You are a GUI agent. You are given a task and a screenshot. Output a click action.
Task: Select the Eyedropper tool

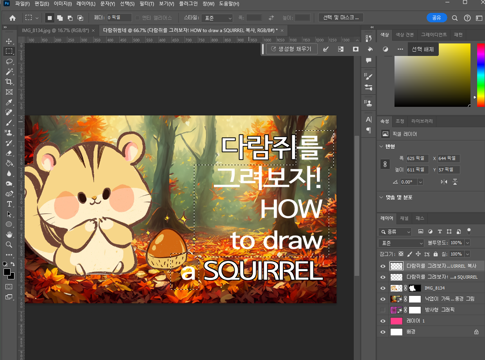point(9,102)
